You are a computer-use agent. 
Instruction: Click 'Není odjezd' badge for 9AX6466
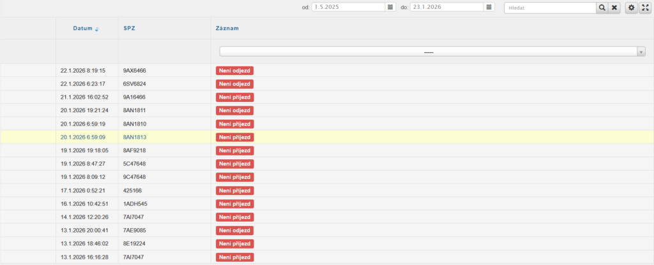(x=234, y=71)
